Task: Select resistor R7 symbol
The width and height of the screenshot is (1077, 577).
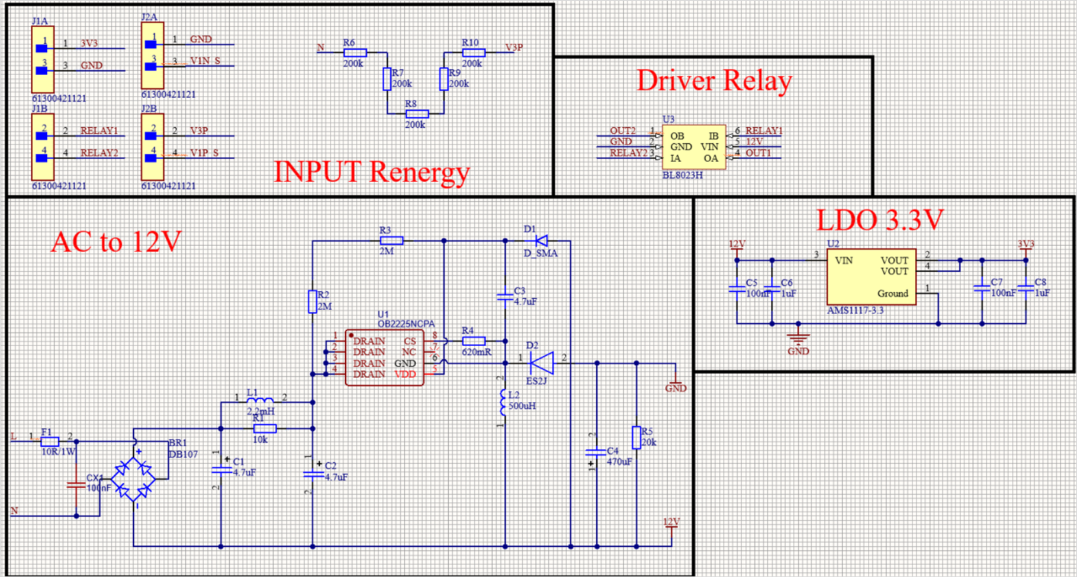Action: point(387,79)
